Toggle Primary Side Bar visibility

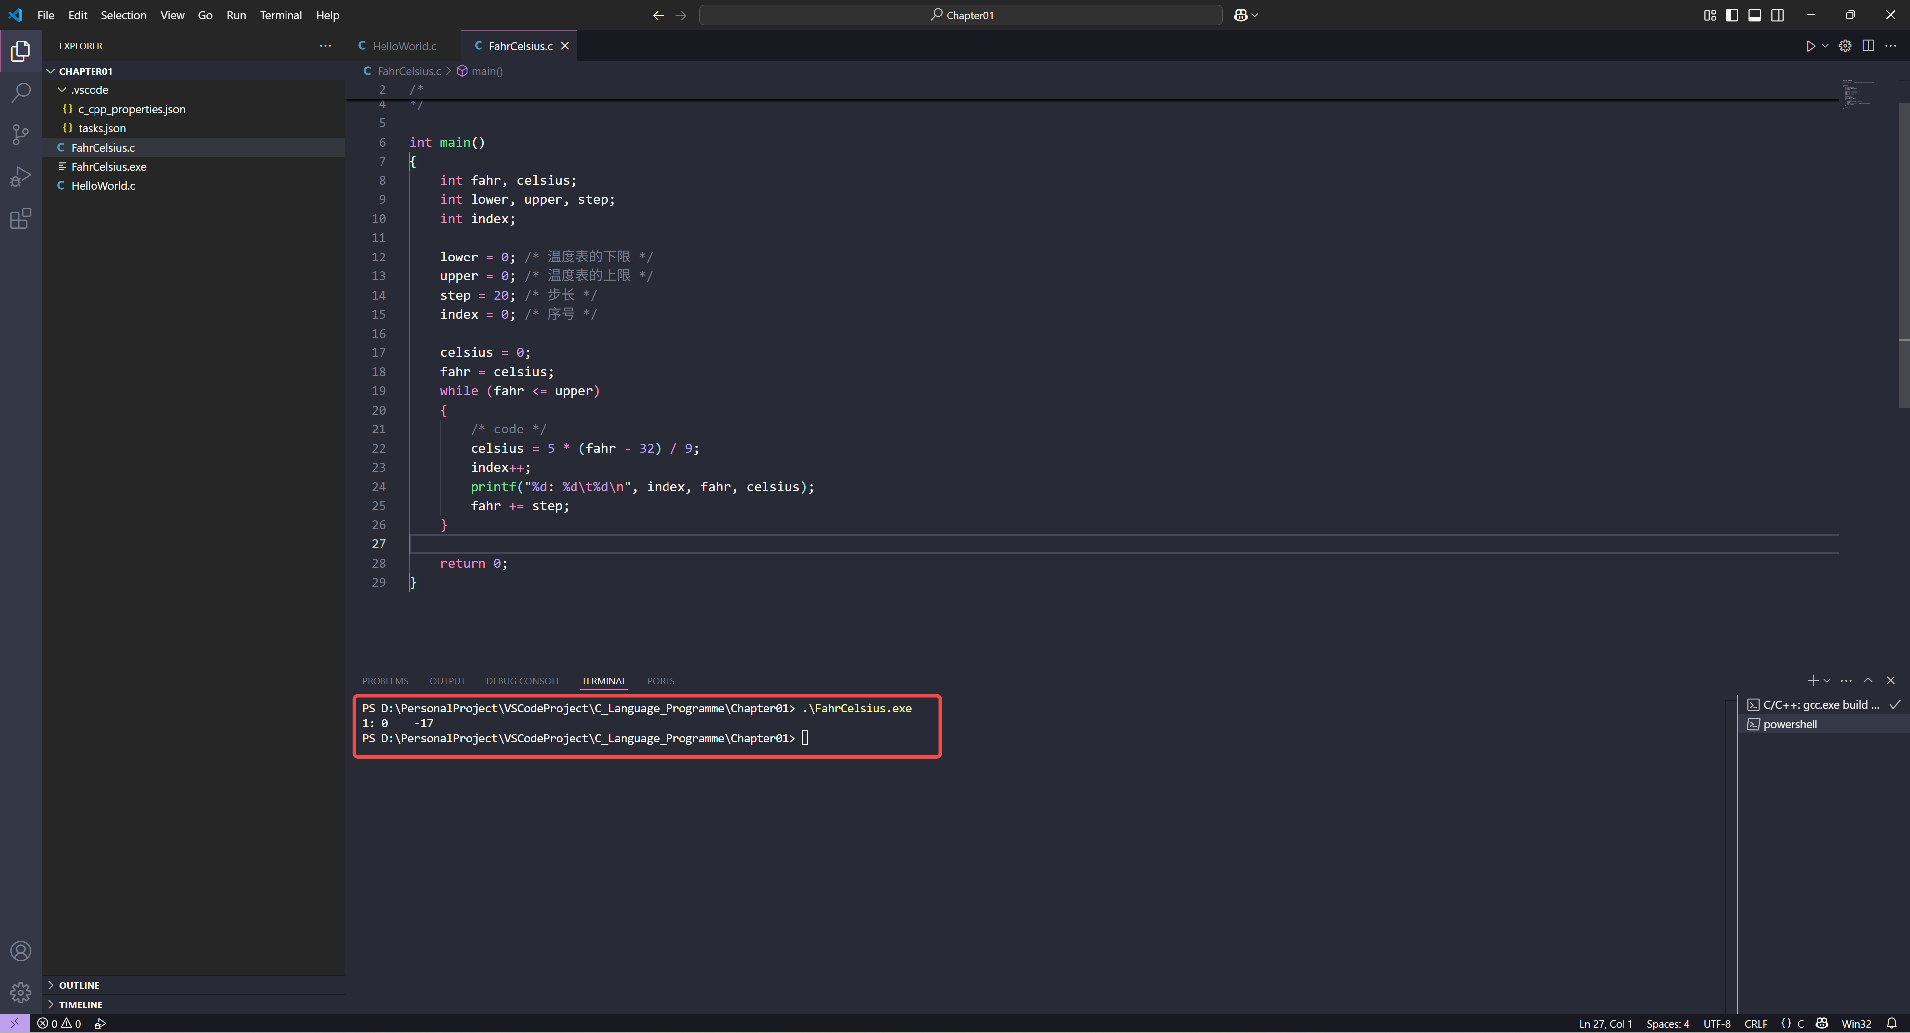1732,15
